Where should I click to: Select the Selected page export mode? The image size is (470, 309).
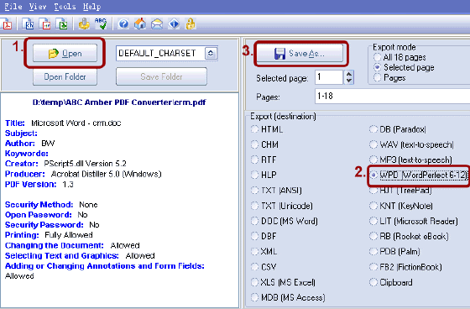(404, 67)
